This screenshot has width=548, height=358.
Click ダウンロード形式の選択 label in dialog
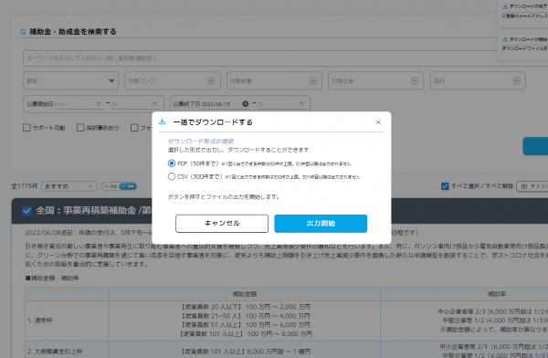(201, 142)
